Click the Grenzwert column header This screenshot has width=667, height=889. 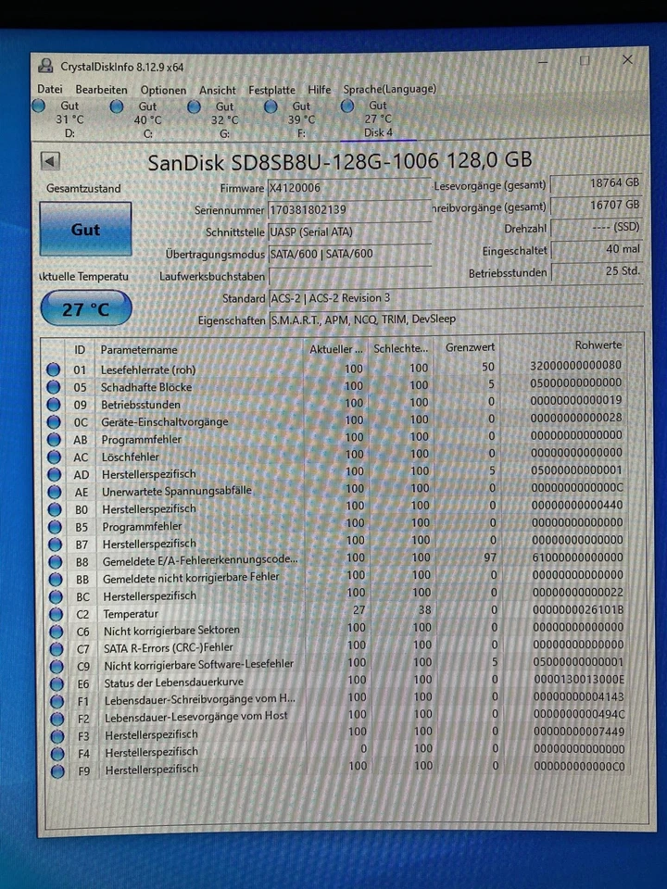tap(467, 347)
